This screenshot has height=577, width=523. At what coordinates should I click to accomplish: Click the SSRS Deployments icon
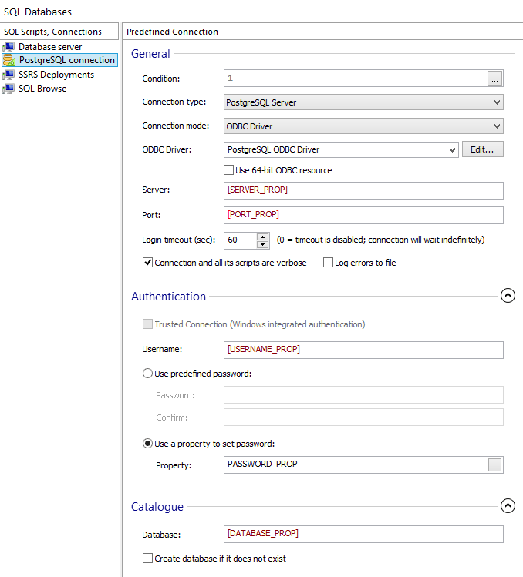coord(8,75)
